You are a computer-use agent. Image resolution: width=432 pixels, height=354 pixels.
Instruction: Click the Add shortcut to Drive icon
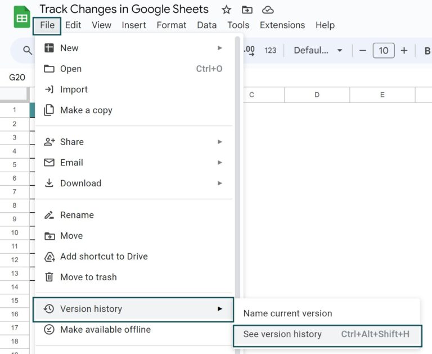(49, 257)
